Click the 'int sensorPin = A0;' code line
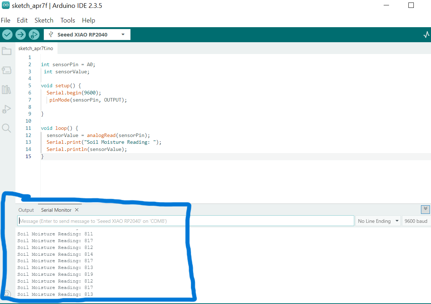Image resolution: width=431 pixels, height=304 pixels. point(68,64)
